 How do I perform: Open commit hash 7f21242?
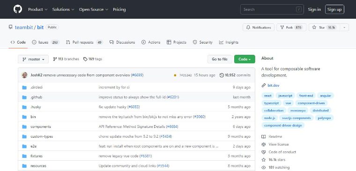click(x=185, y=75)
